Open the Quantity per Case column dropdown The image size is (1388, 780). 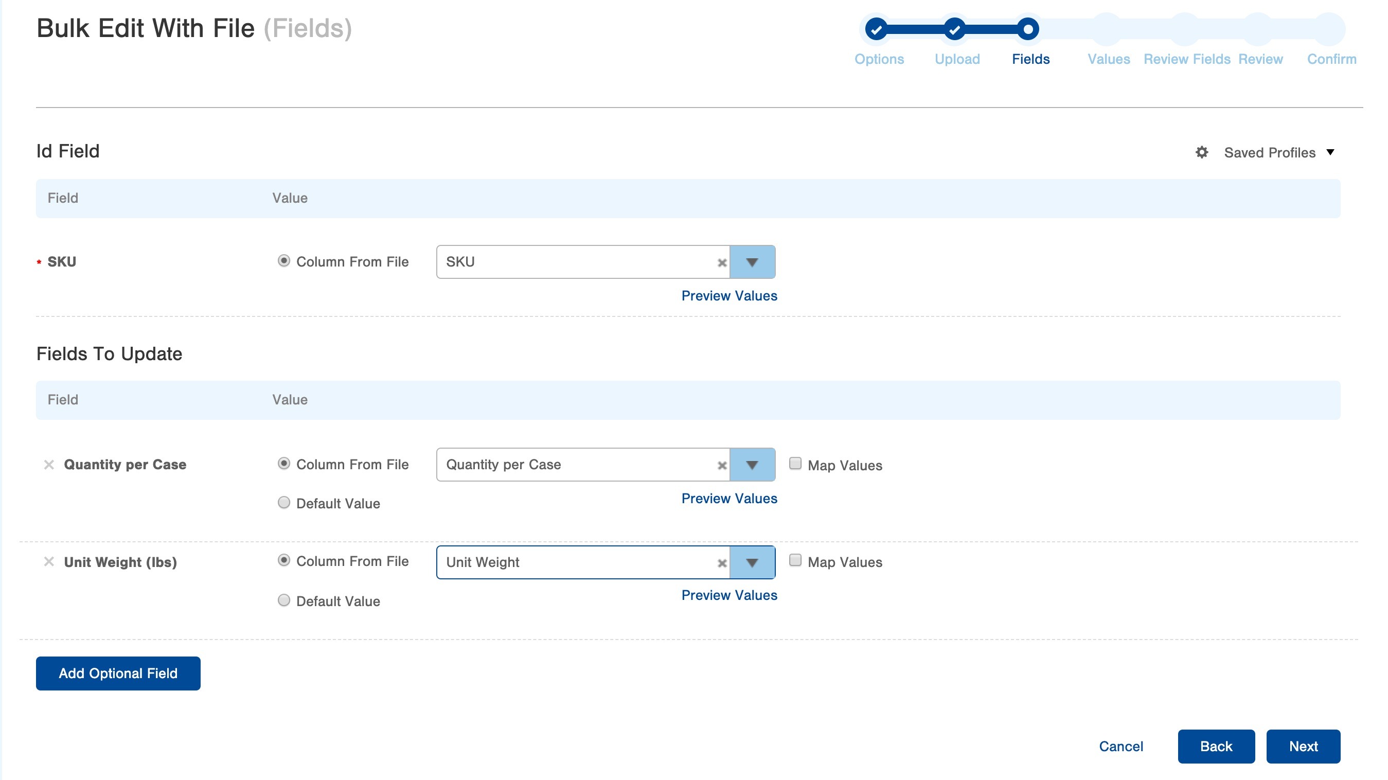(752, 465)
